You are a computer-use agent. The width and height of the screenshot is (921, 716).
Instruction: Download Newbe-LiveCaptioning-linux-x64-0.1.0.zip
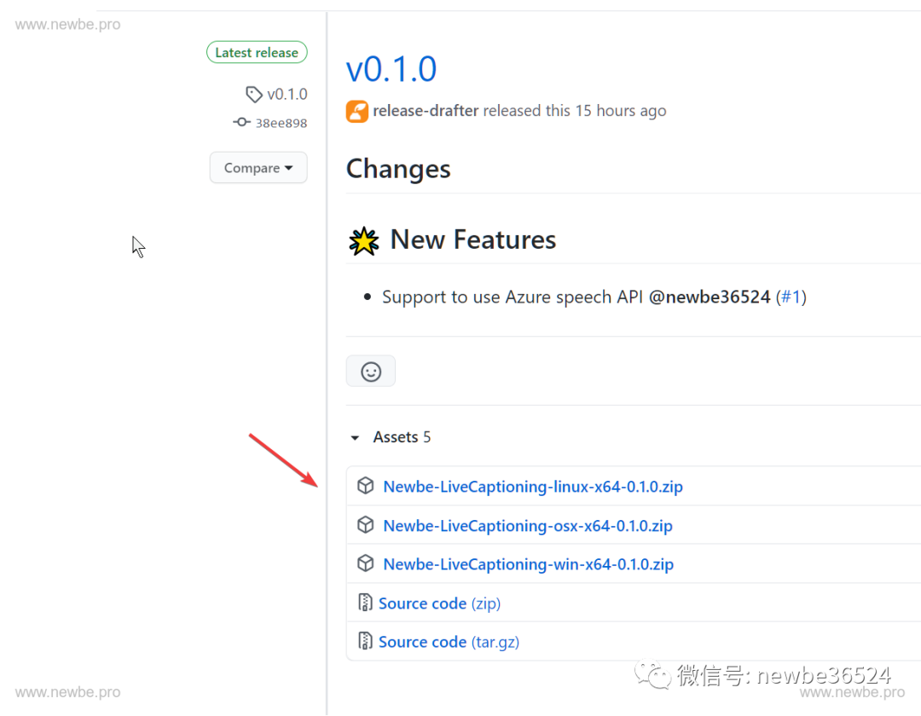click(533, 487)
